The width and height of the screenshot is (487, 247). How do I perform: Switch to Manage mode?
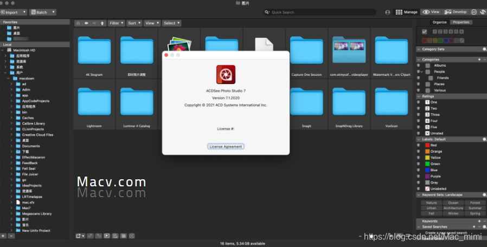[x=407, y=12]
